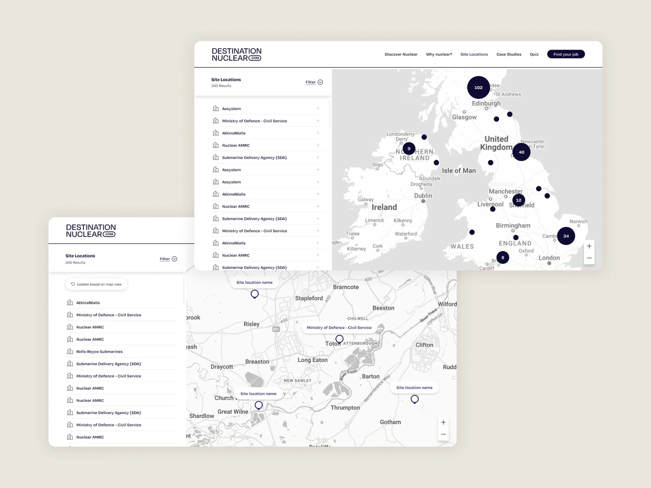
Task: Click the map pin under the Ministry of Defence label
Action: pos(339,339)
